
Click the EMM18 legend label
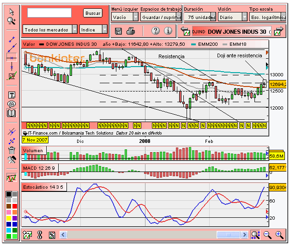[238, 44]
